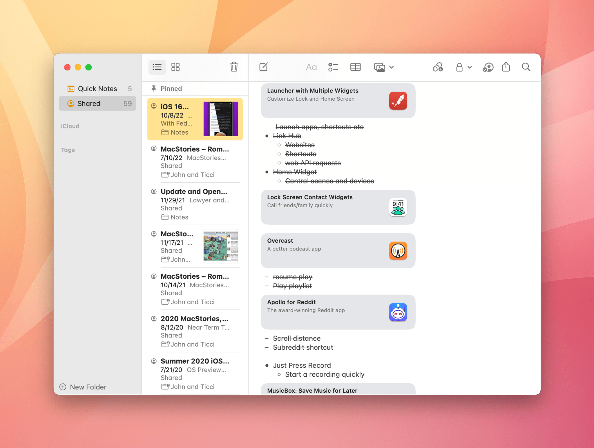The width and height of the screenshot is (594, 448).
Task: Add a link to note
Action: 438,67
